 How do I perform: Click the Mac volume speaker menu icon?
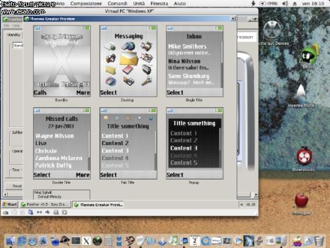coord(285,3)
